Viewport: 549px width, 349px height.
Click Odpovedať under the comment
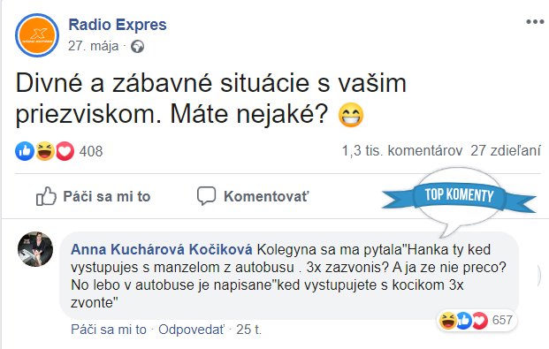[x=191, y=330]
